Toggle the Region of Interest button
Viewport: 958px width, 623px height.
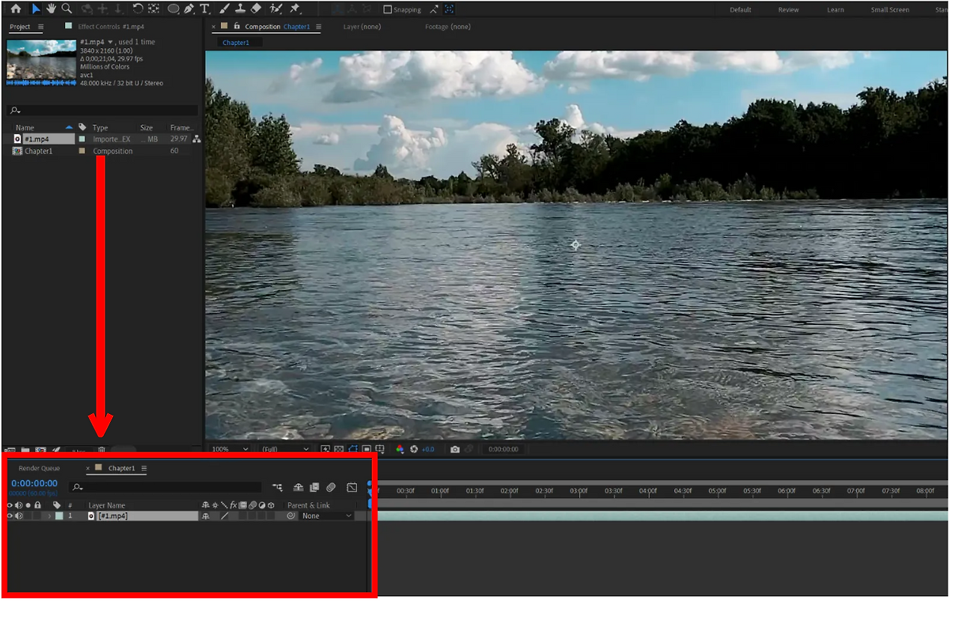click(365, 449)
